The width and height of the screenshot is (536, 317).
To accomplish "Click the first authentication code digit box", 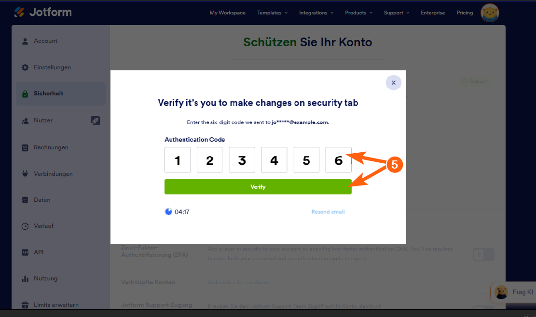I will tap(178, 160).
